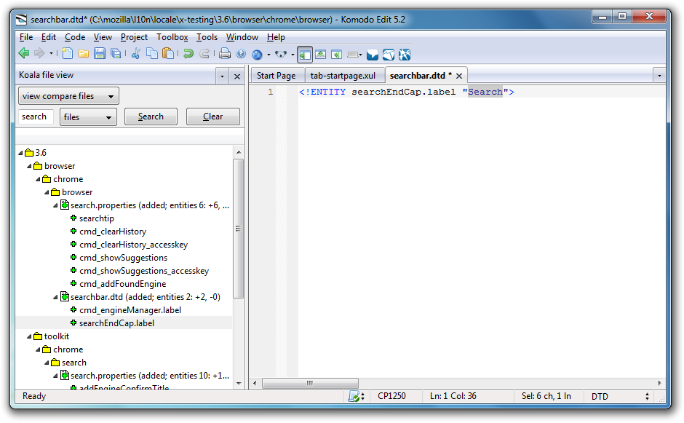Image resolution: width=684 pixels, height=423 pixels.
Task: Preview in browser globe icon
Action: tap(258, 54)
